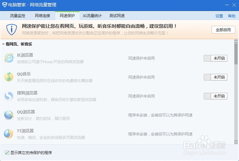Image resolution: width=239 pixels, height=161 pixels.
Task: Click the IE浏览器 name text
Action: (x=25, y=55)
